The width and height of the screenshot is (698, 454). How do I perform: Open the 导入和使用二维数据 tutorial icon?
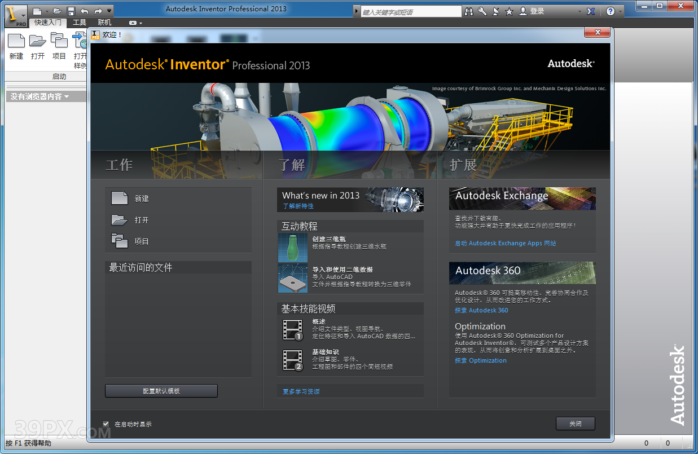293,277
